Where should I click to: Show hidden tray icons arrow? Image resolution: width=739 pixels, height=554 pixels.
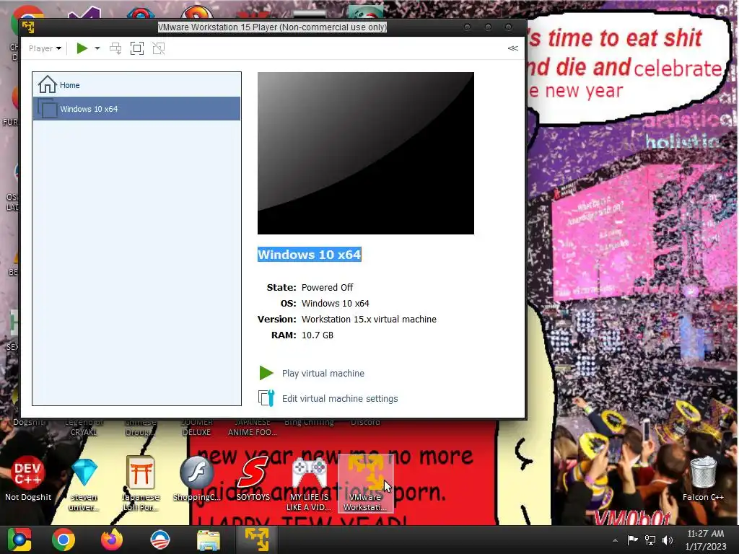tap(615, 540)
